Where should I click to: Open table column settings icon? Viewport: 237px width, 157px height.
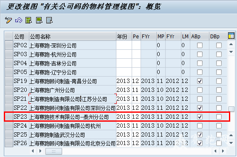coord(231,36)
